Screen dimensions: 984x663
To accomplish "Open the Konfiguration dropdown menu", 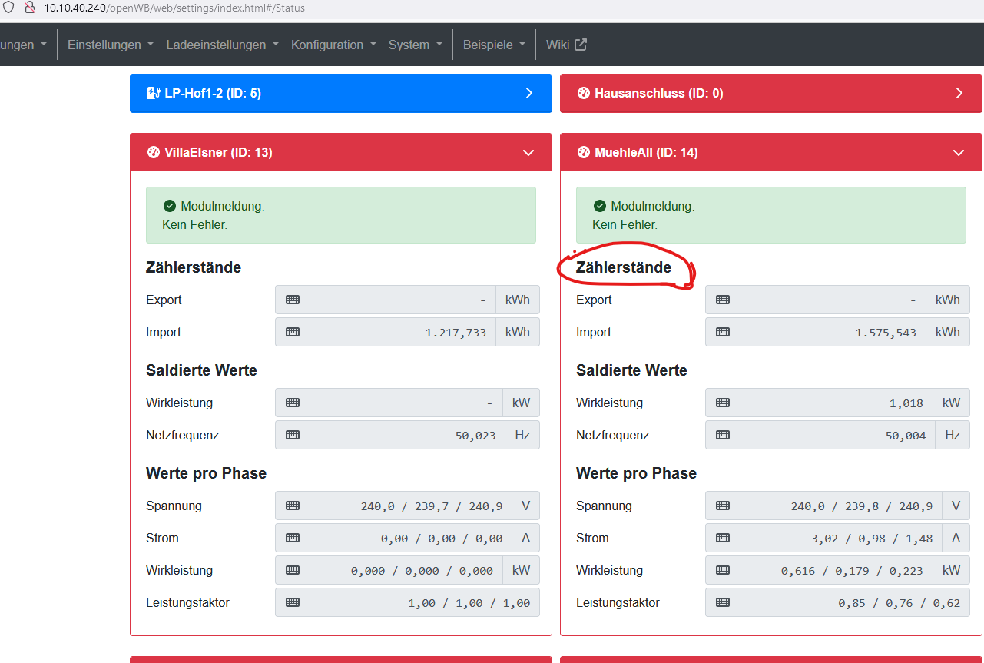I will [333, 45].
